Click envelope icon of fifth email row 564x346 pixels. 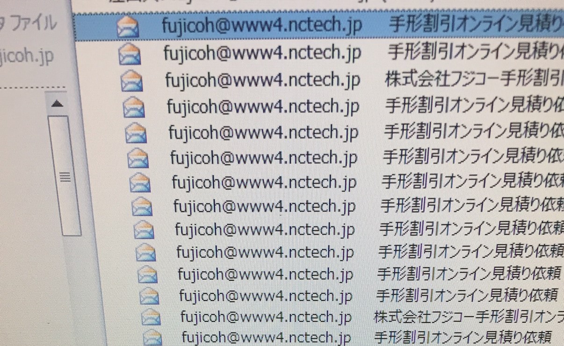coord(136,133)
